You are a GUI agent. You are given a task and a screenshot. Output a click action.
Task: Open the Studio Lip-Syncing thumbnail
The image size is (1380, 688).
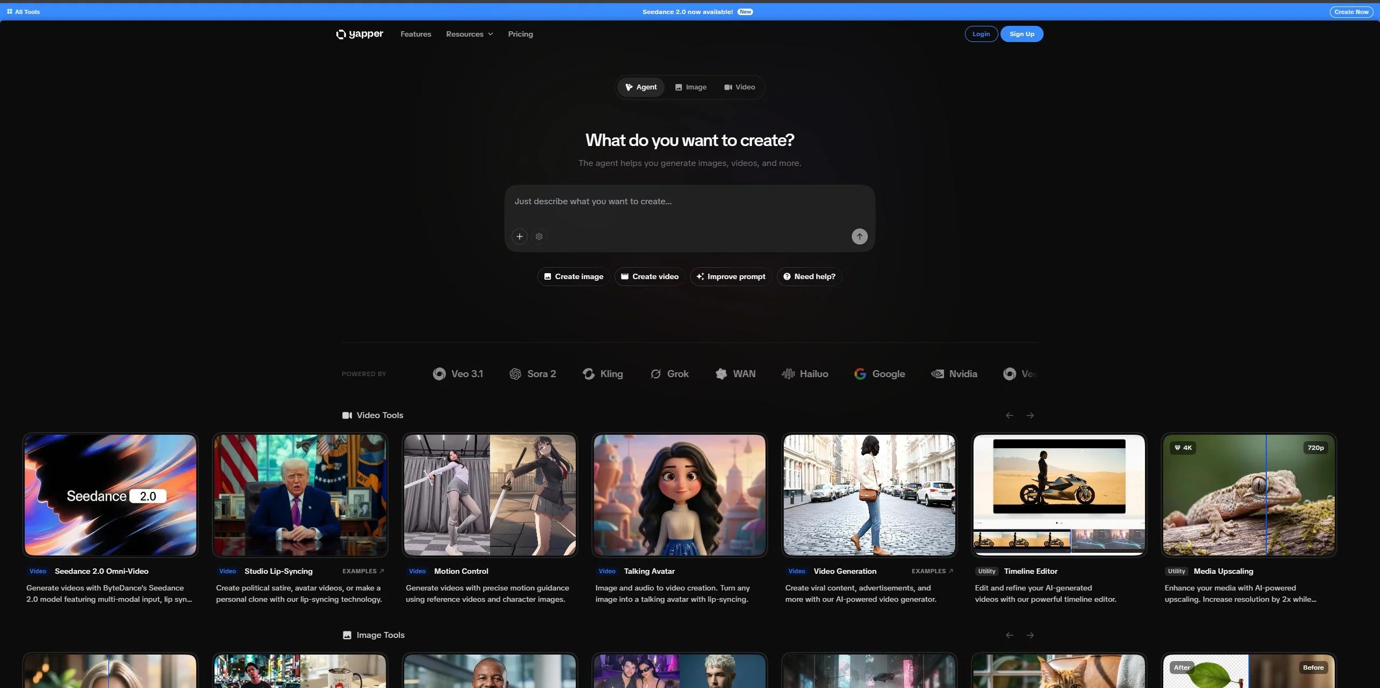coord(300,495)
